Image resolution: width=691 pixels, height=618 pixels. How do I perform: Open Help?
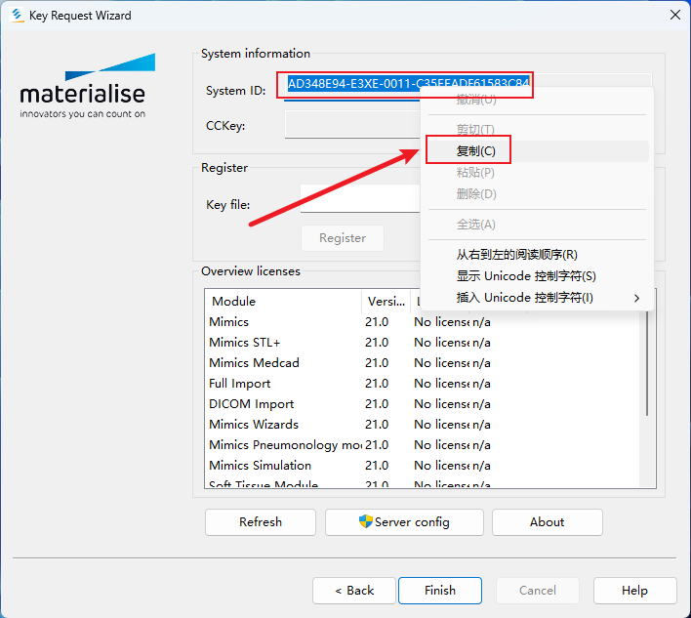634,591
